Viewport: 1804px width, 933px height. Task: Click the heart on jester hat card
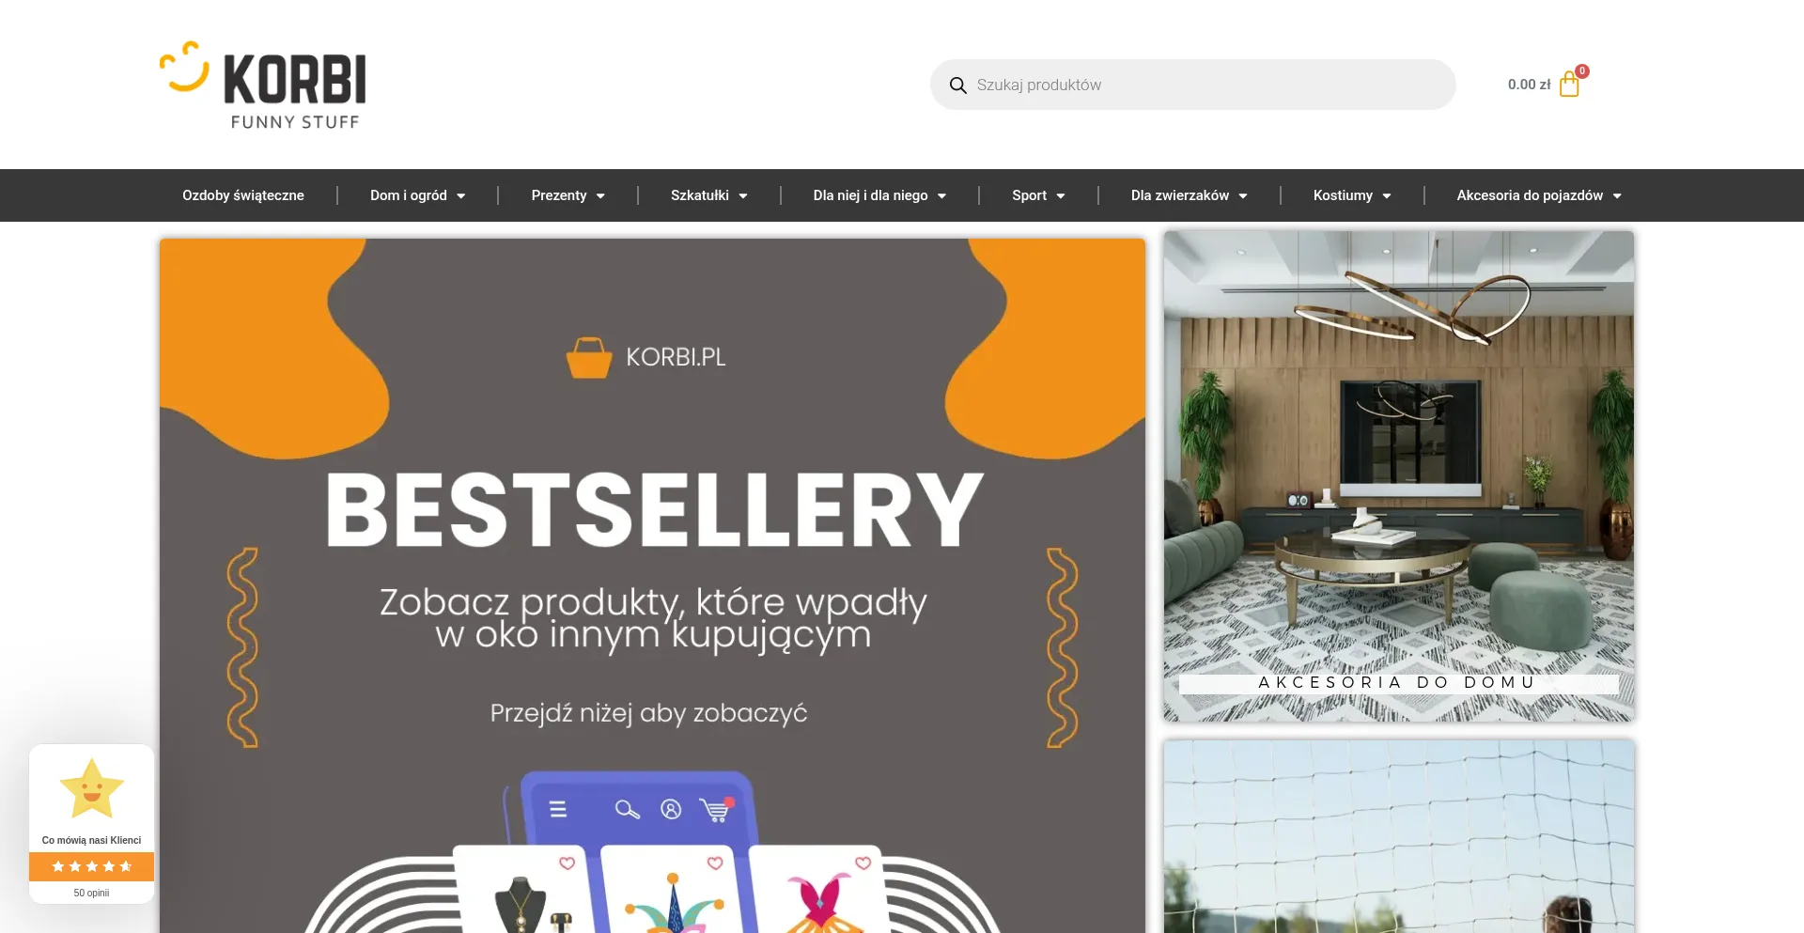(x=715, y=863)
